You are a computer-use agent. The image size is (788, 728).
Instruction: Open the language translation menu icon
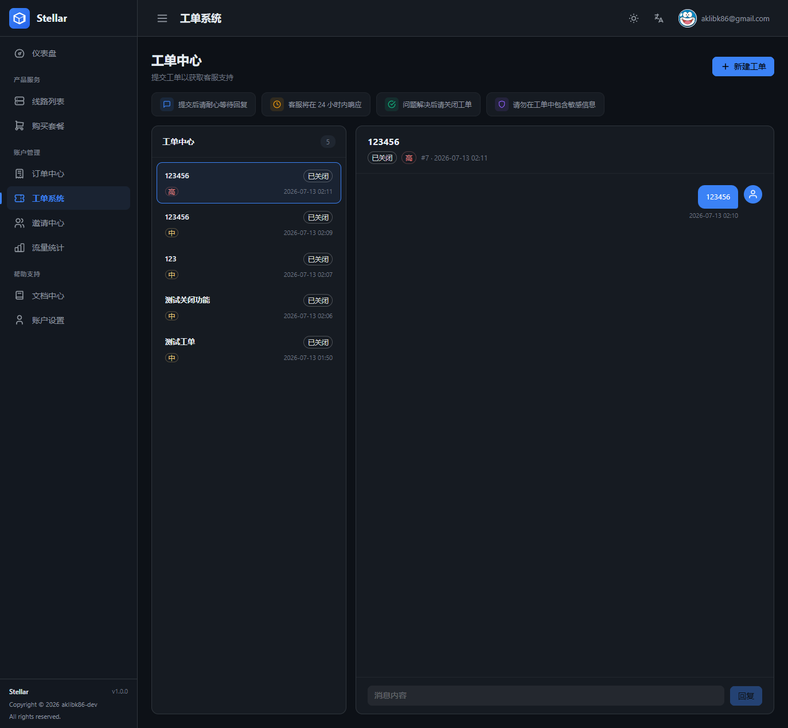coord(659,18)
